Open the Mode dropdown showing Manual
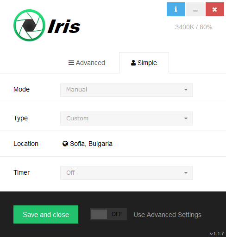Image resolution: width=226 pixels, height=237 pixels. click(x=126, y=90)
